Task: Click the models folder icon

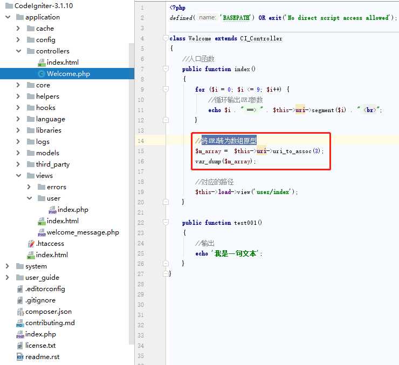Action: point(31,153)
